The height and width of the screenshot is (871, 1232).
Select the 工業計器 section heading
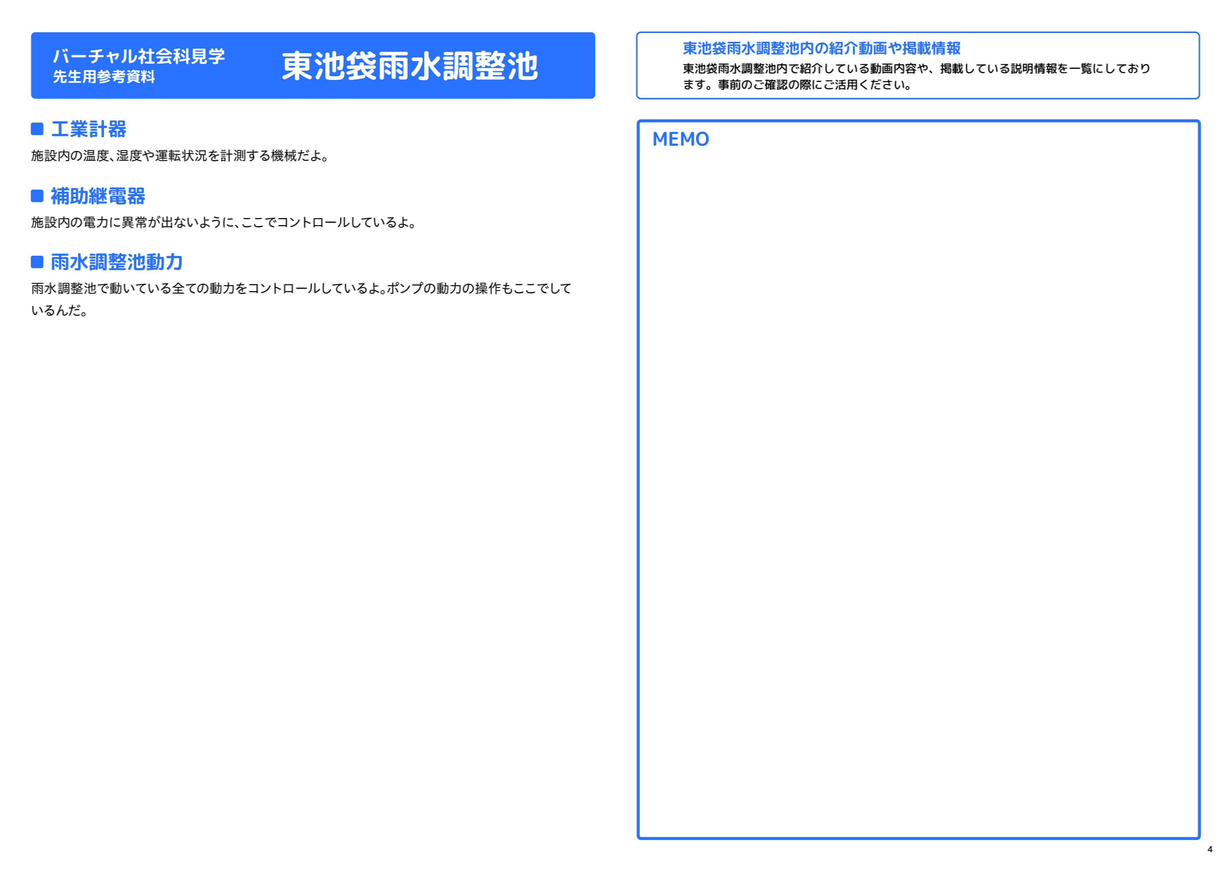click(x=89, y=129)
